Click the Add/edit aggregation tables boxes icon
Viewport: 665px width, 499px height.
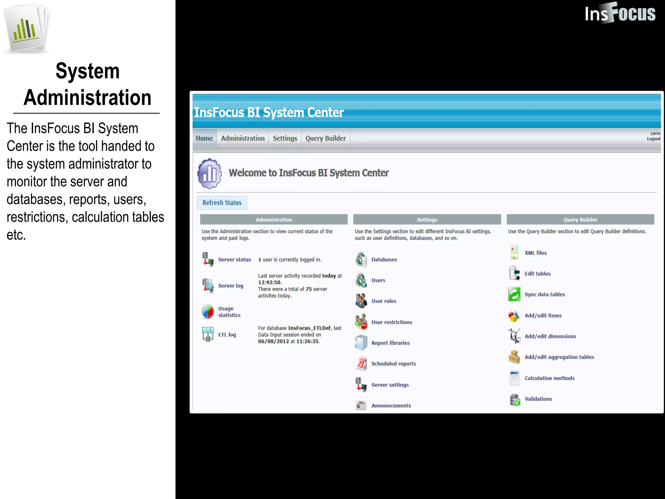(x=514, y=357)
